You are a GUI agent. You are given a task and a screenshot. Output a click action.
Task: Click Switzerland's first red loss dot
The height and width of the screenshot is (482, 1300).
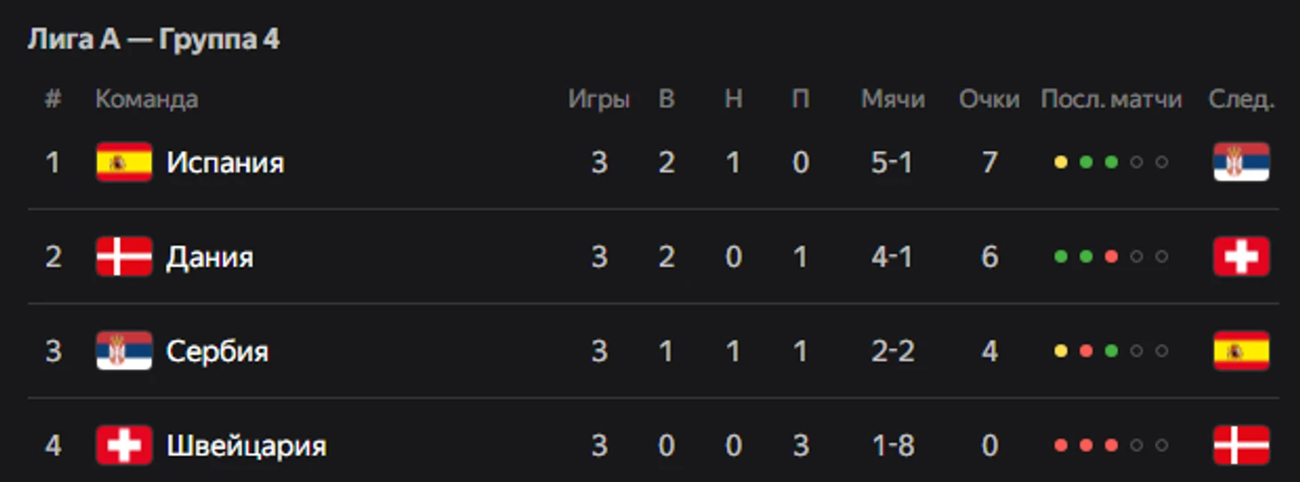[1060, 446]
